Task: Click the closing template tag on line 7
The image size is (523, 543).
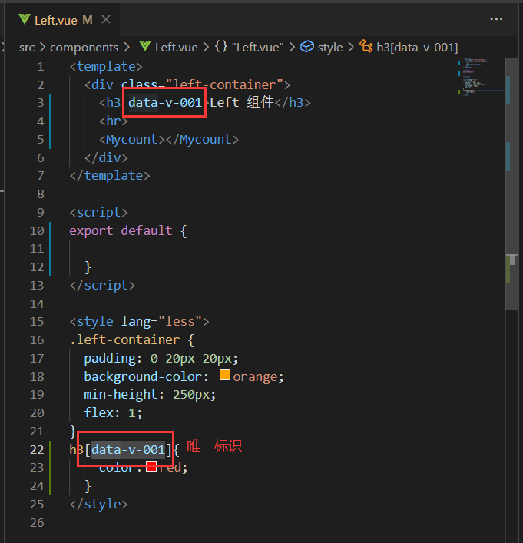Action: (x=110, y=176)
